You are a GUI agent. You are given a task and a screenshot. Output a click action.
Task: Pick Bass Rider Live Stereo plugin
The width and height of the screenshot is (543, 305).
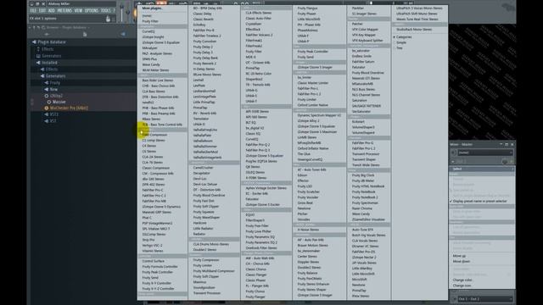pos(158,80)
